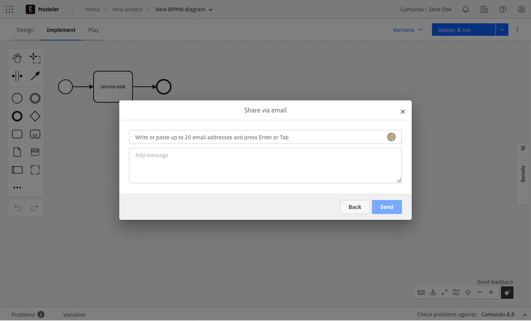The image size is (531, 321).
Task: Click the email addresses input field
Action: (x=257, y=137)
